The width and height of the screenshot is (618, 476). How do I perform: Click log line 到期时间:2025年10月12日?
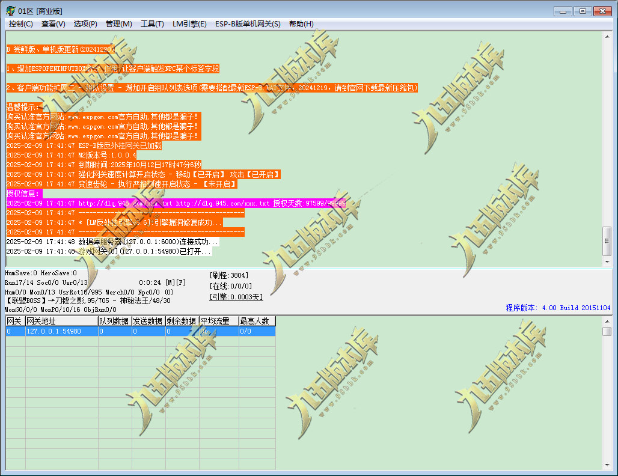[x=103, y=165]
